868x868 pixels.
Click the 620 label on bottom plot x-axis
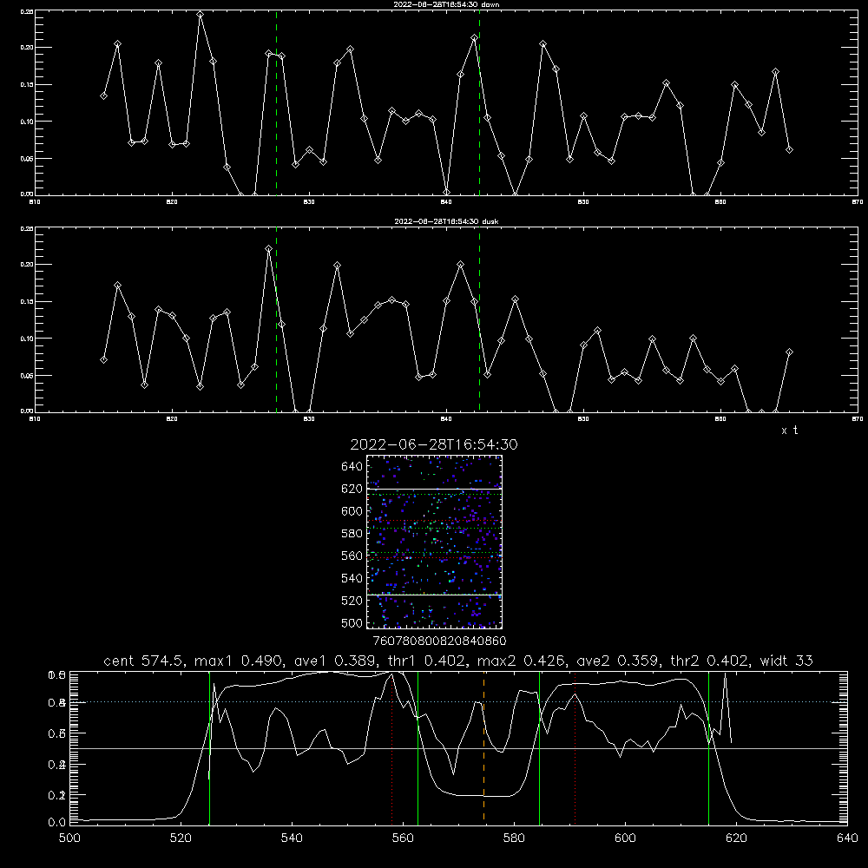click(736, 838)
